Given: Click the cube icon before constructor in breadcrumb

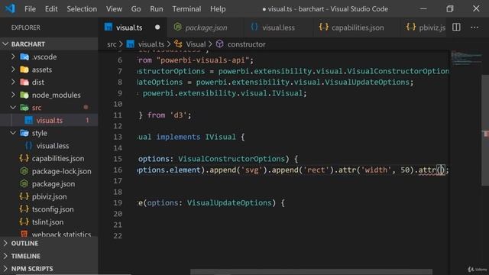Looking at the screenshot, I should 220,44.
